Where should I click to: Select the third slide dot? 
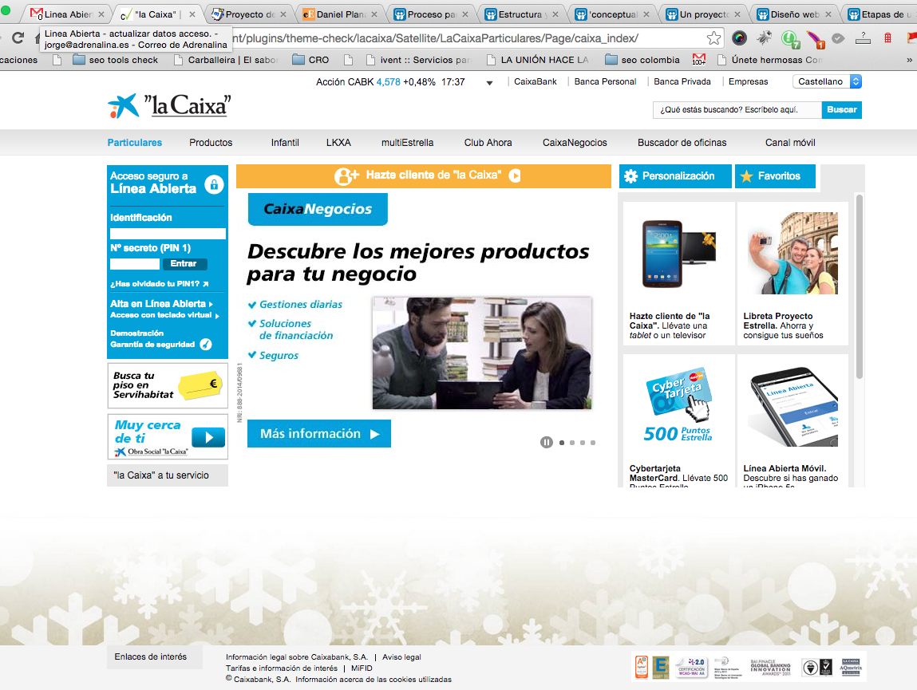[583, 443]
